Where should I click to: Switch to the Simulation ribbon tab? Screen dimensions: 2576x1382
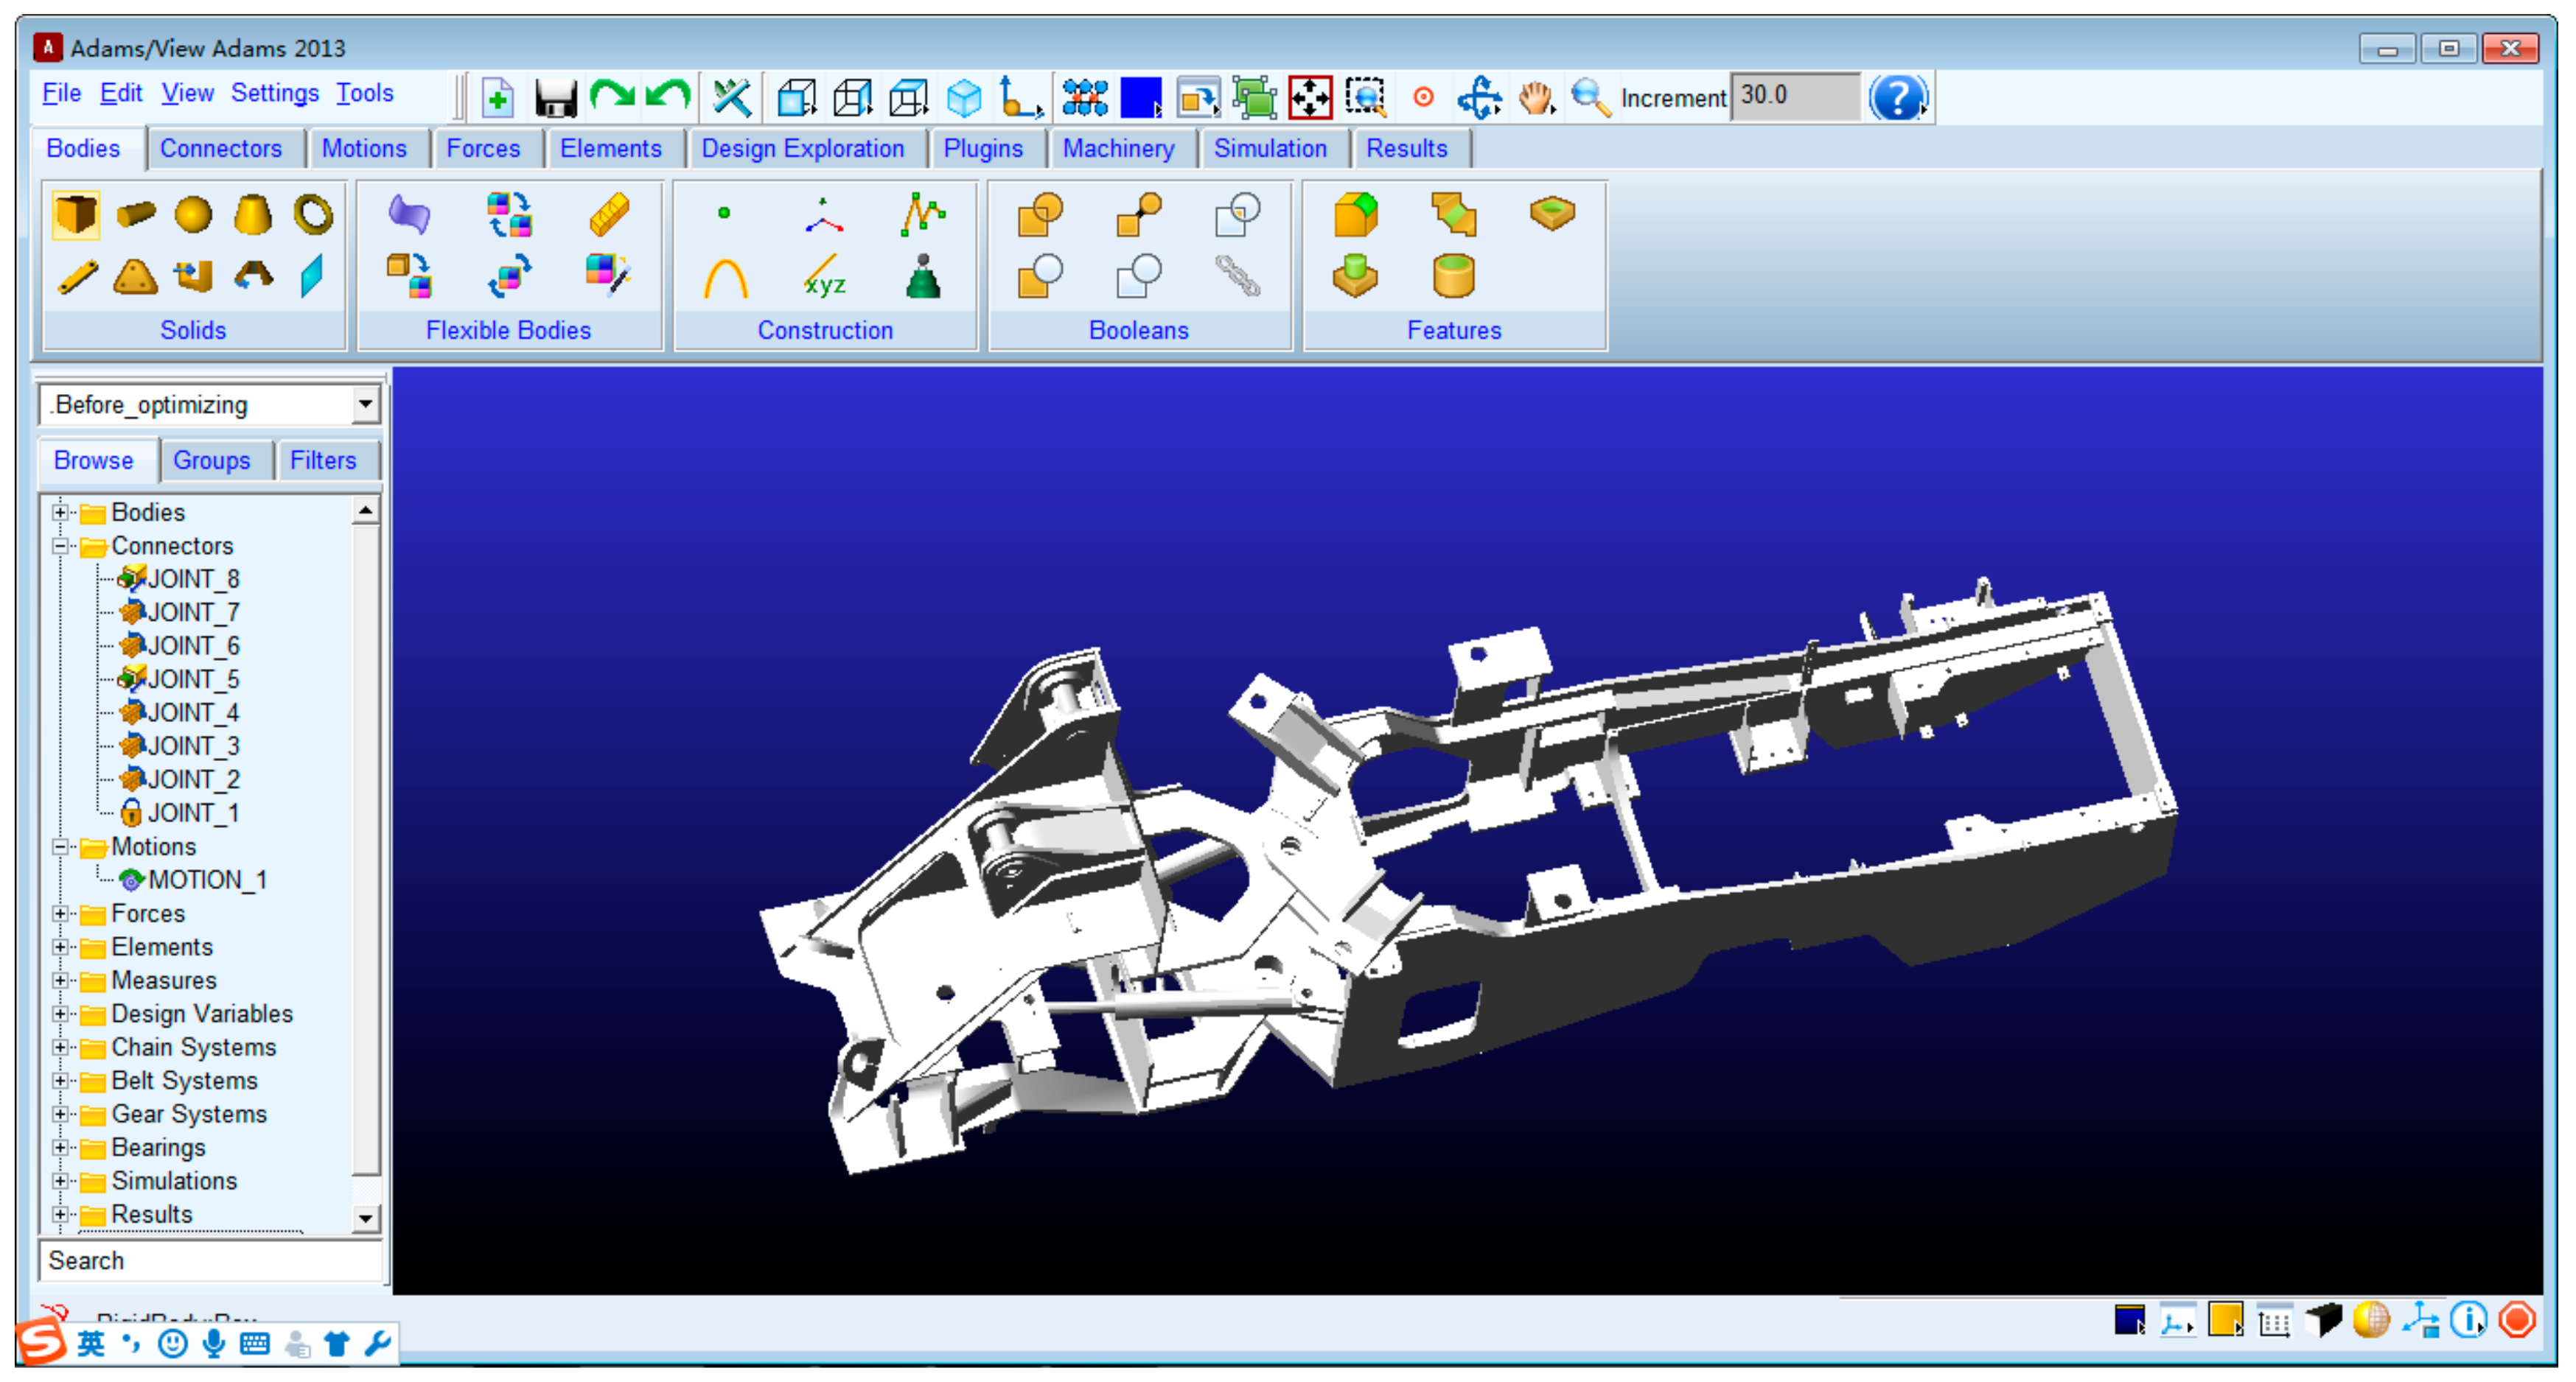1269,149
